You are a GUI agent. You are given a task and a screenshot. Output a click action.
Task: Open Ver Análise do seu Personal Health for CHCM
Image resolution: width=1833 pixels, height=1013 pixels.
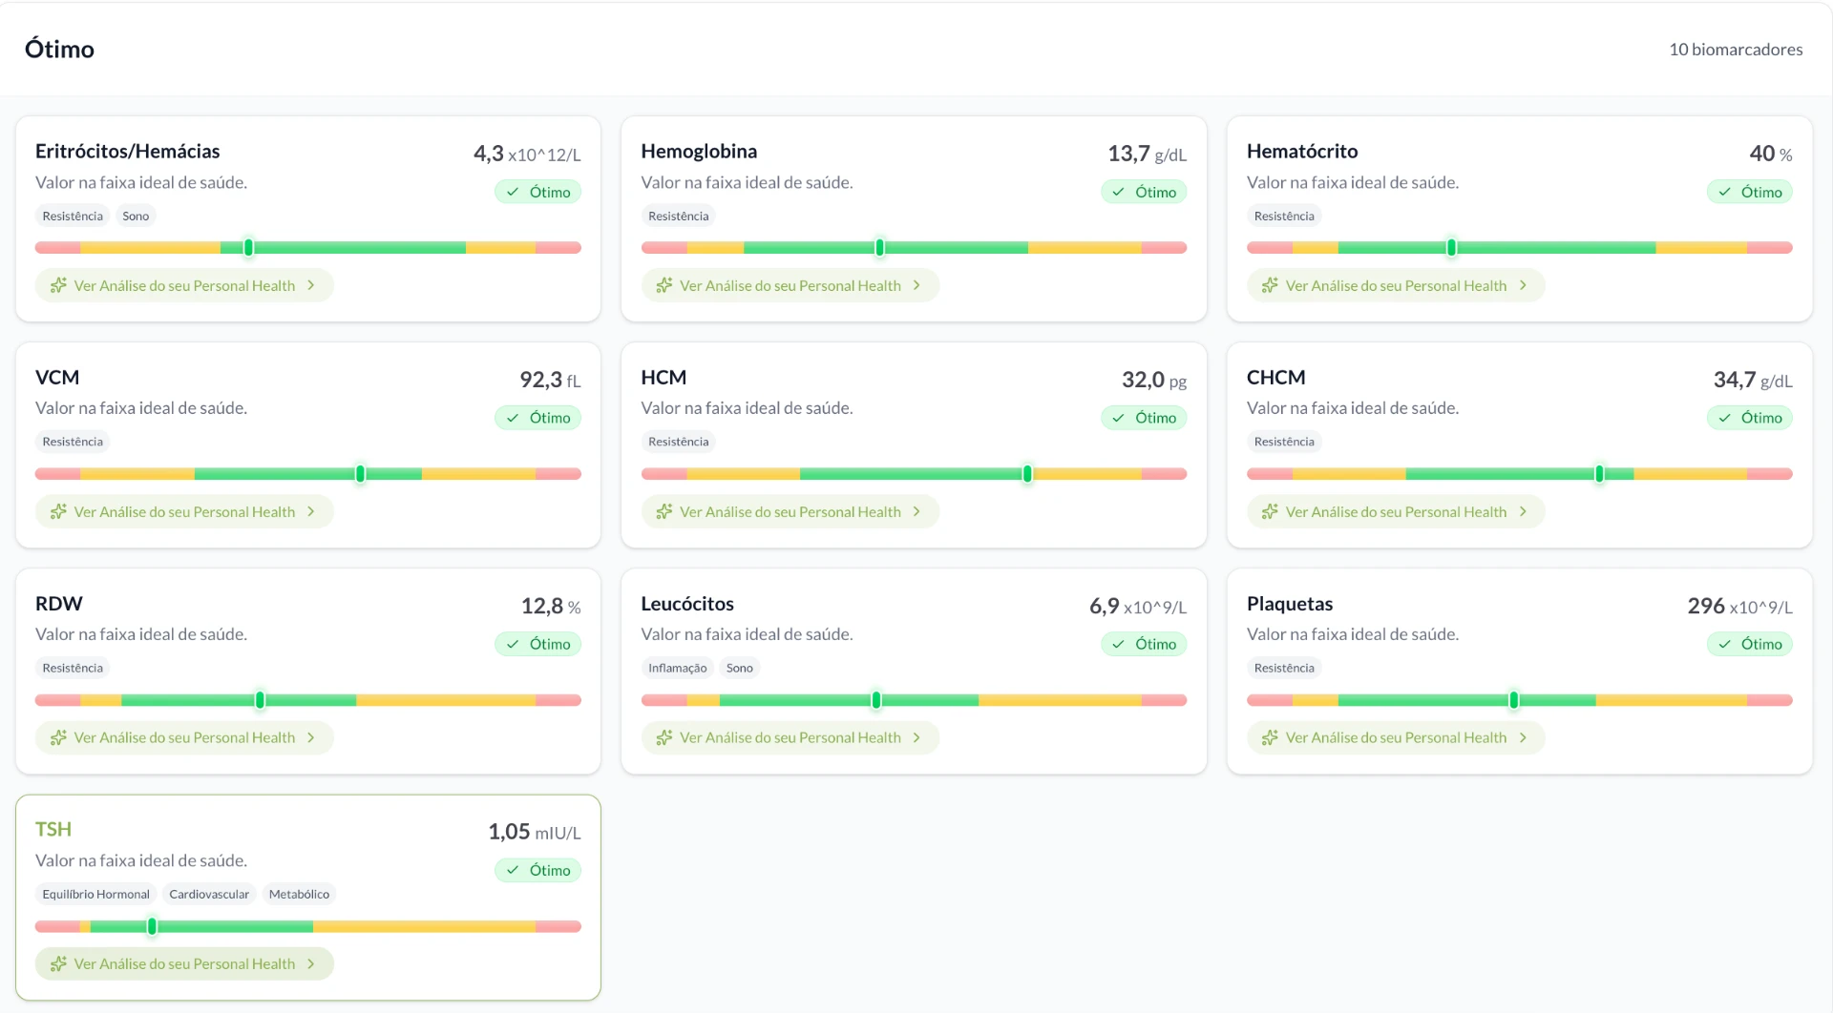(1396, 511)
